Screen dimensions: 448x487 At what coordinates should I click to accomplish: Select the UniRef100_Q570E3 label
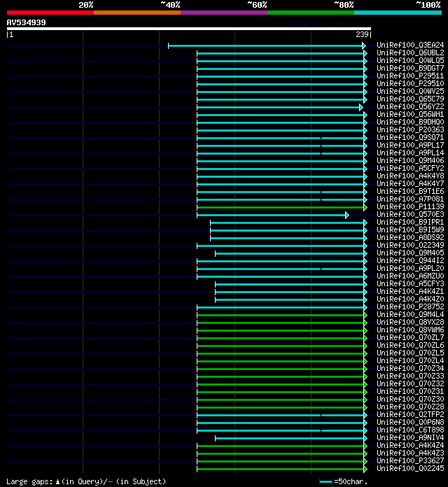coord(410,214)
